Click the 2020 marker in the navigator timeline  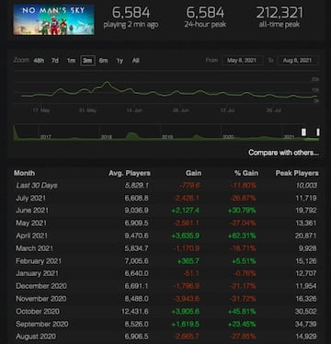(228, 137)
